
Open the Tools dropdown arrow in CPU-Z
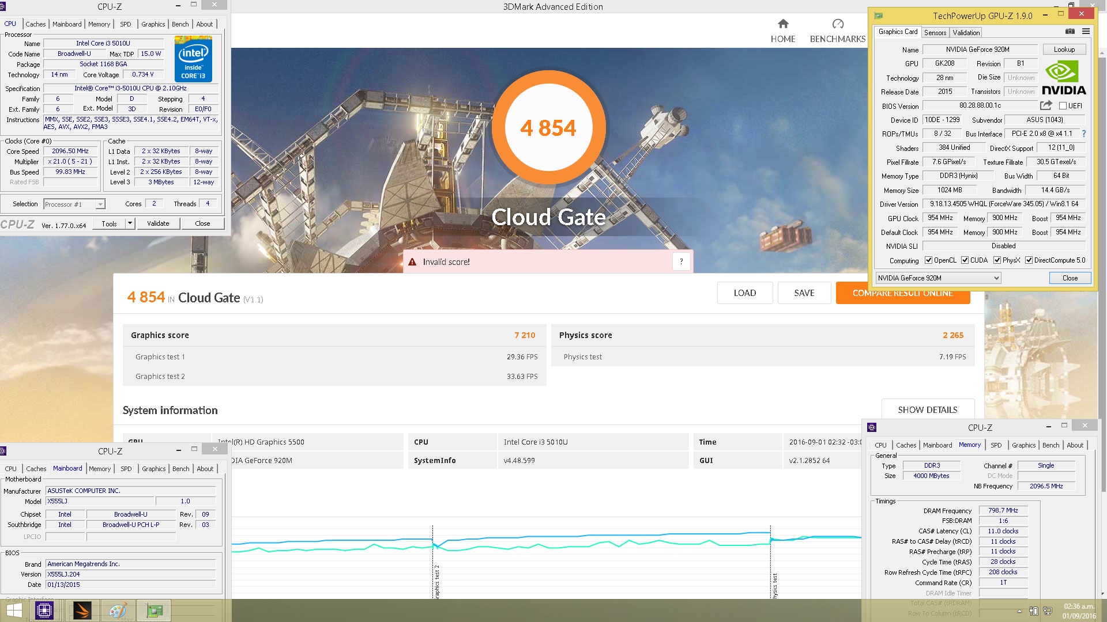tap(130, 223)
